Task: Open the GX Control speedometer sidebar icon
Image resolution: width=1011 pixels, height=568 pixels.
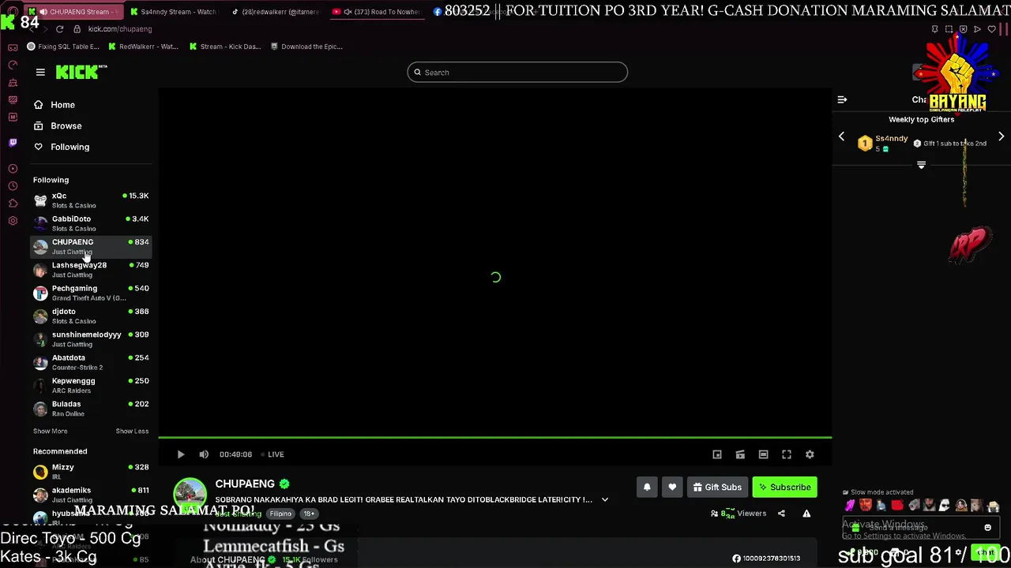Action: [x=13, y=65]
